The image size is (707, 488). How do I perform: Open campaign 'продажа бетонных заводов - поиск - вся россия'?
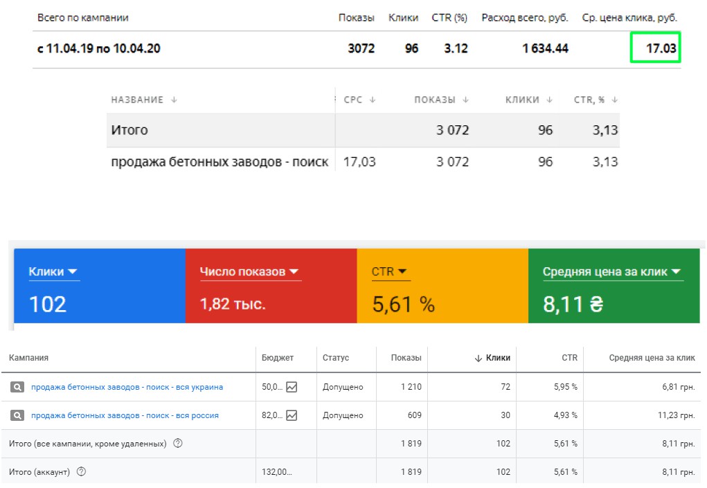pyautogui.click(x=125, y=415)
